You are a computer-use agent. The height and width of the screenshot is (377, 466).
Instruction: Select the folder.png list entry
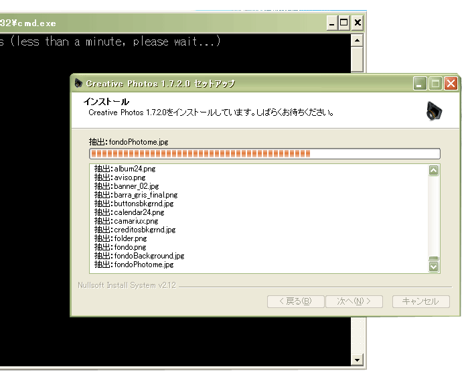pyautogui.click(x=121, y=238)
